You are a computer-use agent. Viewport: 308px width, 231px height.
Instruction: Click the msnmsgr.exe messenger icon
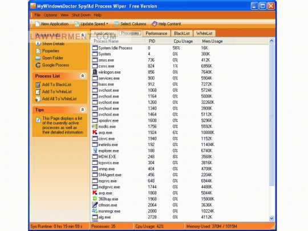[95, 211]
